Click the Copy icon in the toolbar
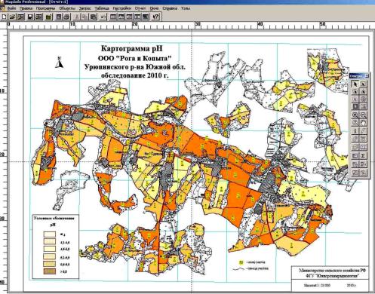The height and width of the screenshot is (294, 375). (85, 17)
